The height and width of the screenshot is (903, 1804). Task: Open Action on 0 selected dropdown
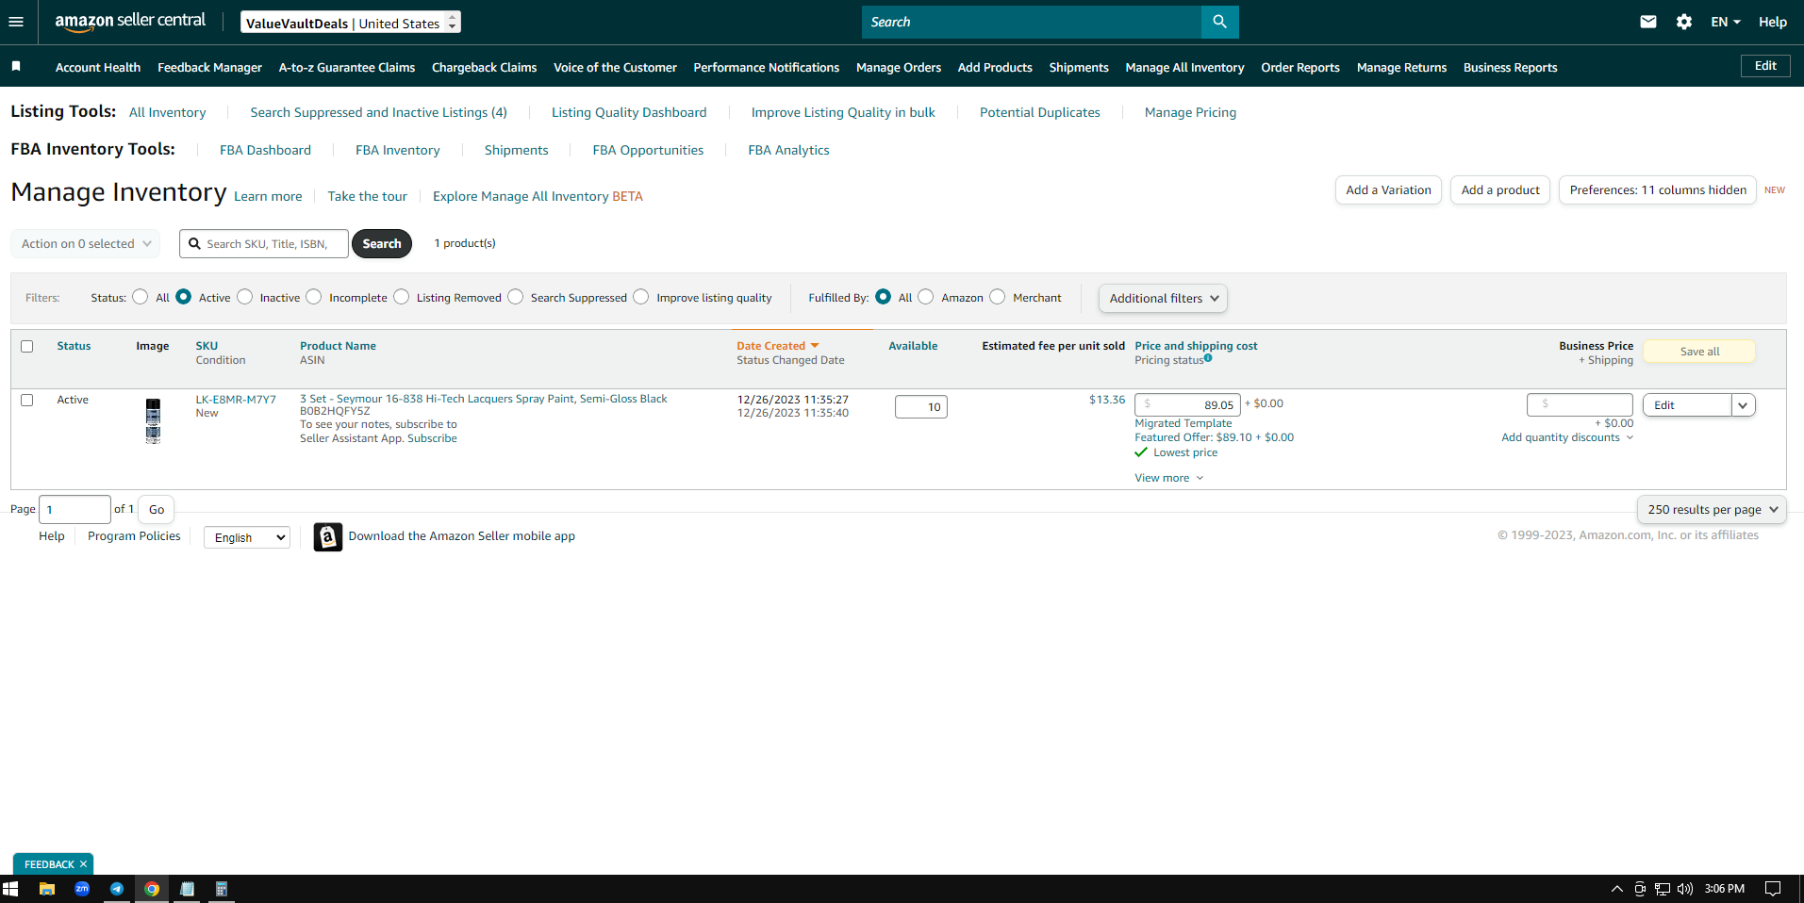pyautogui.click(x=86, y=243)
